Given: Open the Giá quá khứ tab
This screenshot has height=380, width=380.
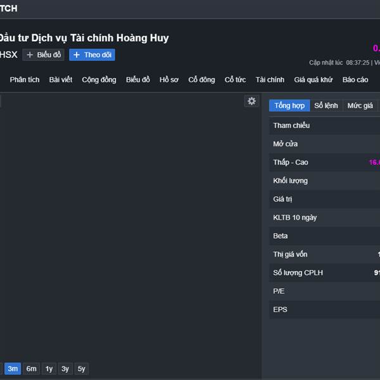Looking at the screenshot, I should pyautogui.click(x=313, y=80).
